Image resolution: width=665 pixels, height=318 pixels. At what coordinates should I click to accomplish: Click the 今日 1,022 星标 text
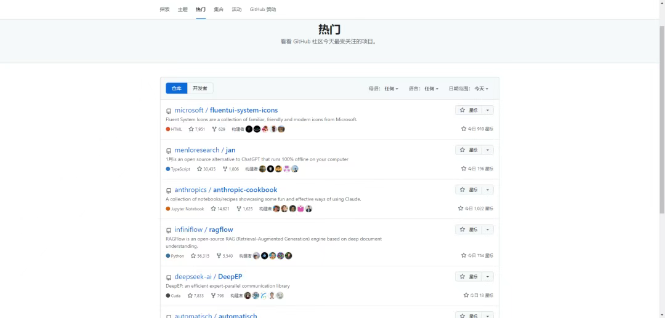click(475, 209)
